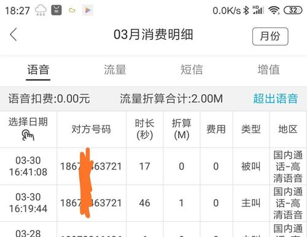Tap the 18:27 clock in status bar
This screenshot has width=307, height=237.
click(17, 10)
